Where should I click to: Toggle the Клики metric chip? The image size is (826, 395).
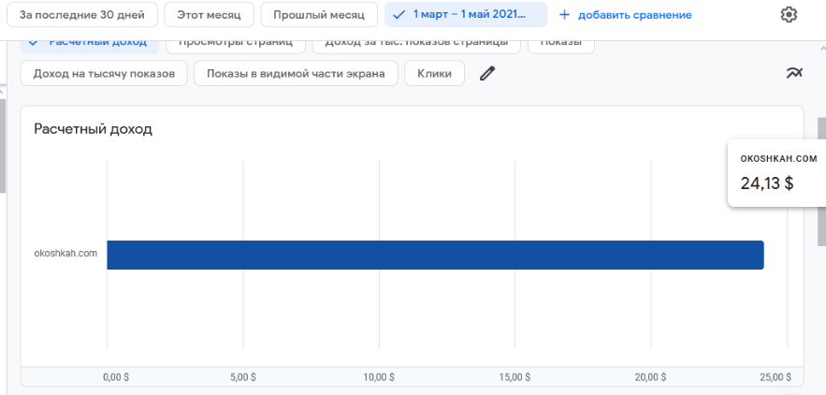click(x=435, y=73)
